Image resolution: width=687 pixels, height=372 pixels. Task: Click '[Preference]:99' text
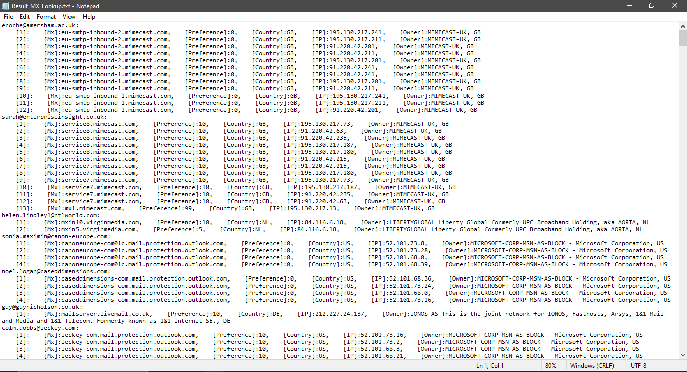tap(168, 208)
